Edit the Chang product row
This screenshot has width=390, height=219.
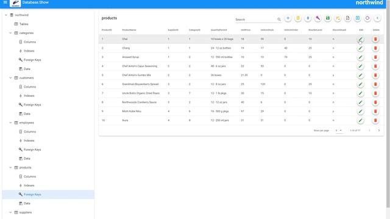pyautogui.click(x=360, y=48)
